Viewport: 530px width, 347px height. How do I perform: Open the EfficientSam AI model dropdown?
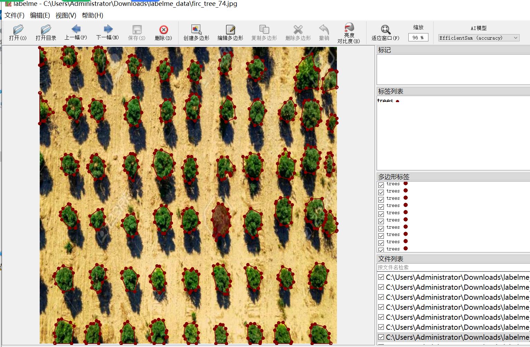click(x=479, y=38)
